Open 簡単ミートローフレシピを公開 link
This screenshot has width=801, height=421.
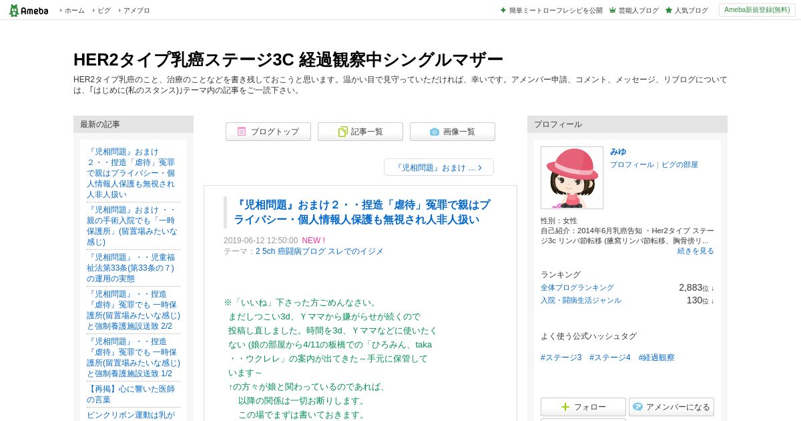tap(555, 10)
